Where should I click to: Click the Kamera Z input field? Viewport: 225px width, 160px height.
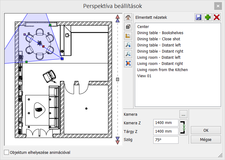(x=166, y=123)
